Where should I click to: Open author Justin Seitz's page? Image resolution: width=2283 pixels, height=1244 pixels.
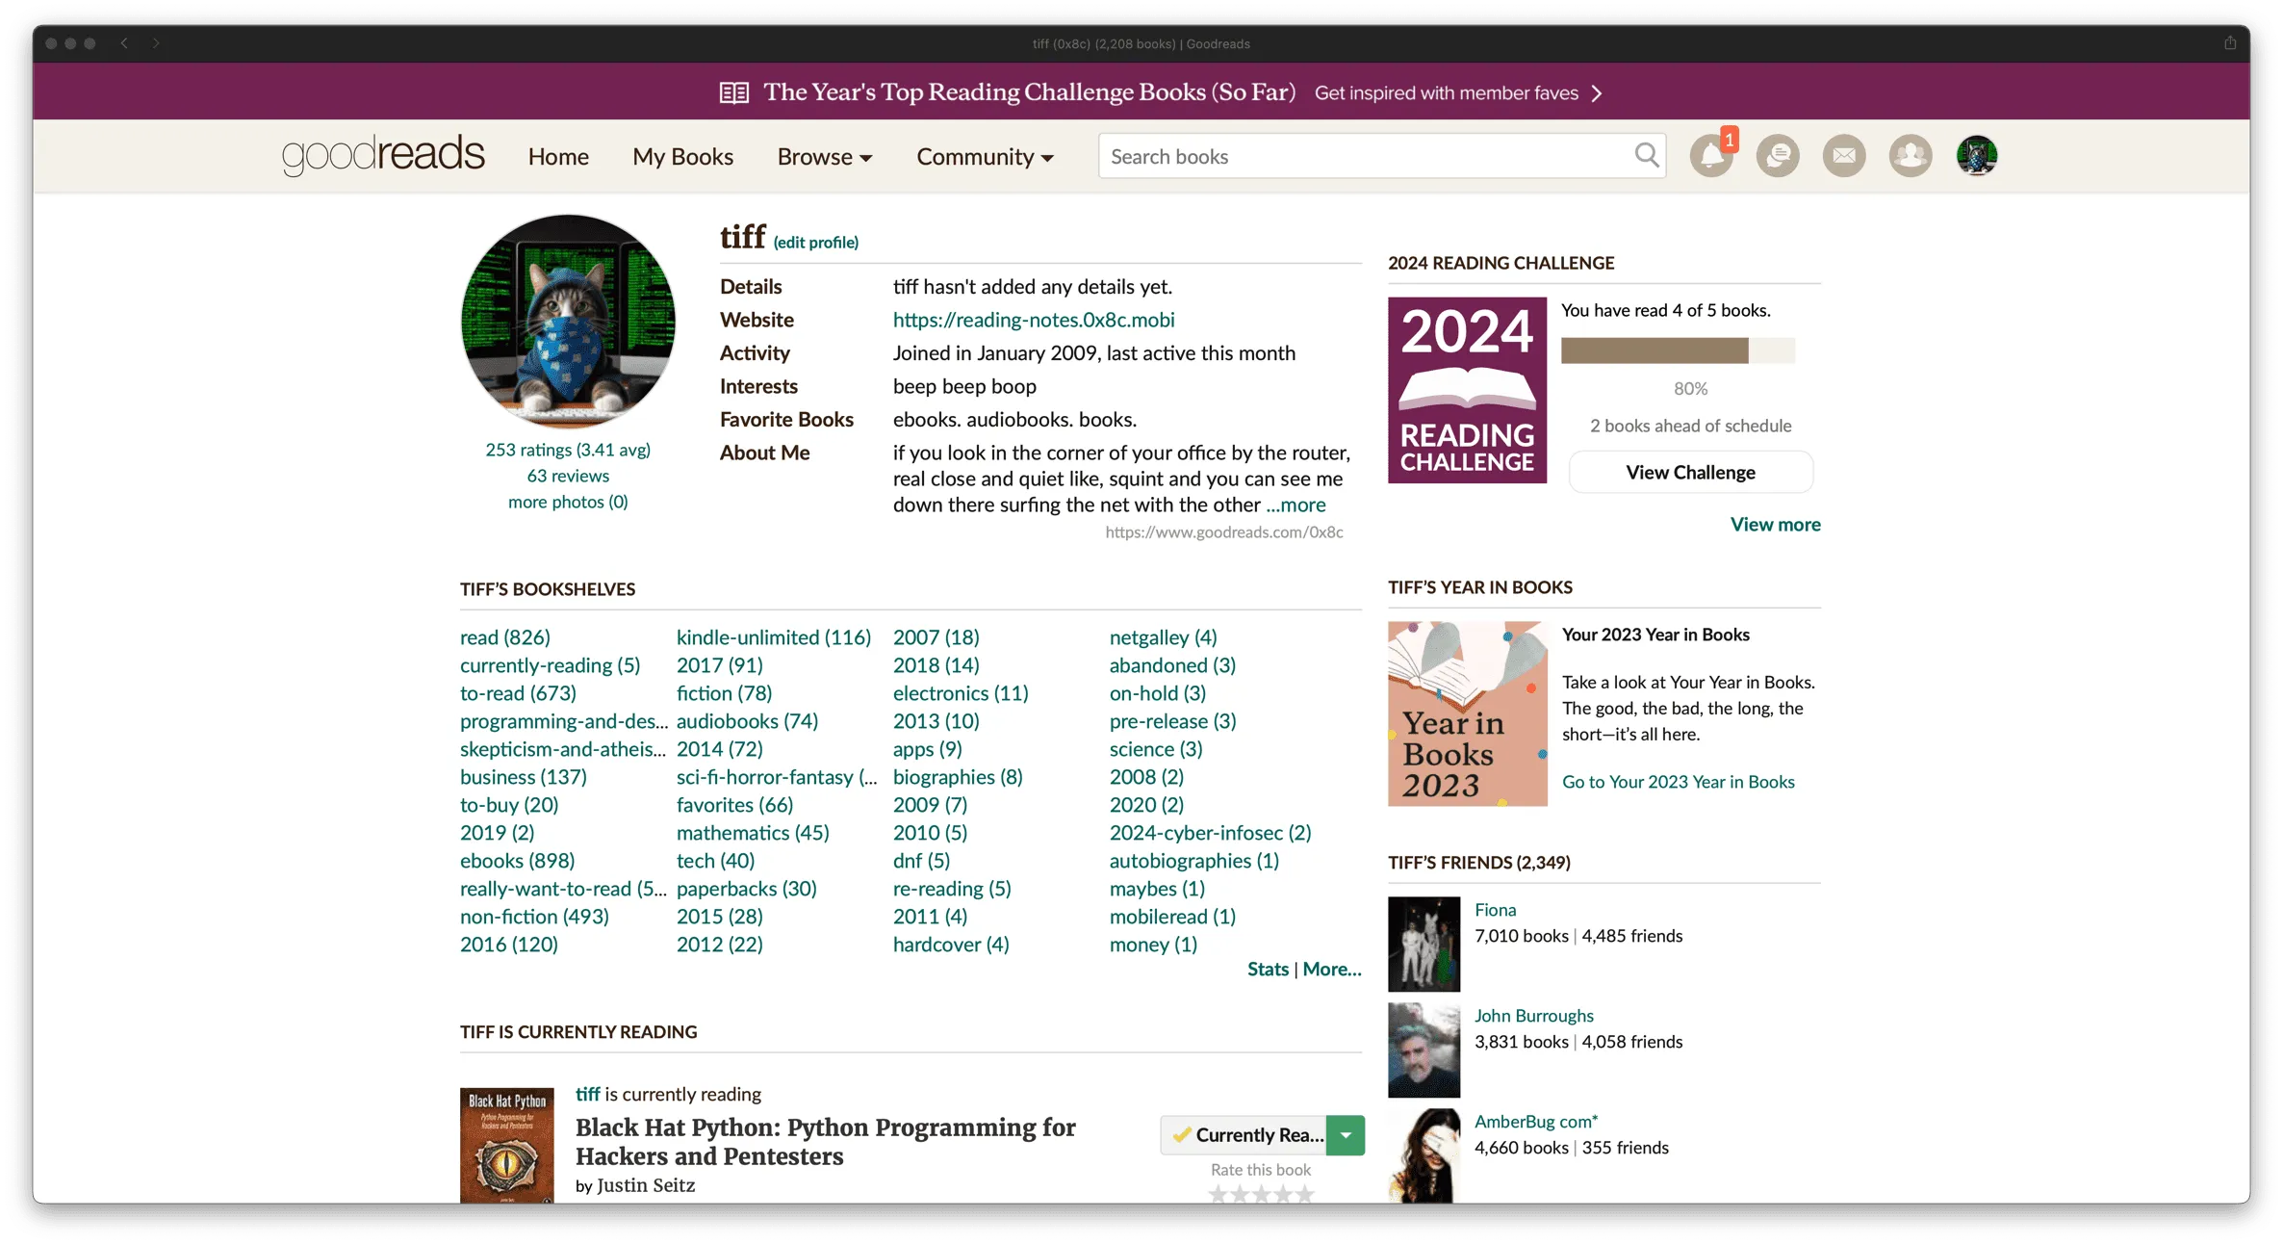[646, 1185]
